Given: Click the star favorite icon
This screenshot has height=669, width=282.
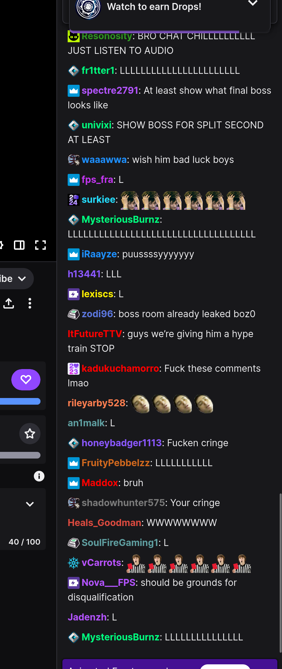Looking at the screenshot, I should click(x=30, y=434).
